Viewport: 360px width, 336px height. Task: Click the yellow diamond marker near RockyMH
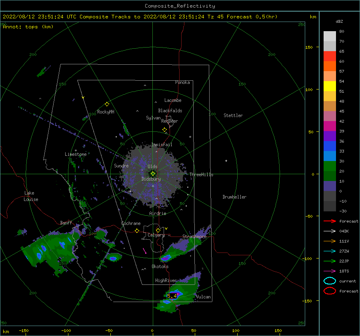107,104
